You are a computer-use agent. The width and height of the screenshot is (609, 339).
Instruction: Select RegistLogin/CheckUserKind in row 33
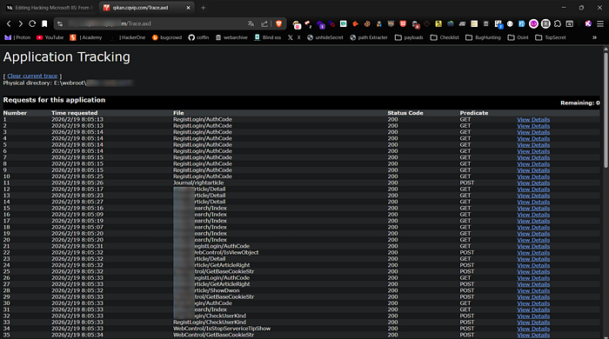pos(210,322)
